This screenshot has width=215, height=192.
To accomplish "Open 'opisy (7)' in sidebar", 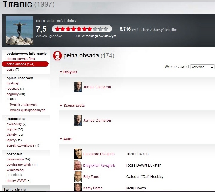I will pyautogui.click(x=13, y=70).
